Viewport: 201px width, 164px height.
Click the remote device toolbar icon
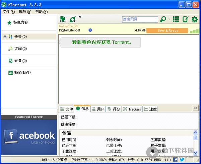[x=186, y=19]
